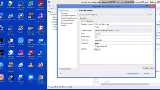Open Spyder desktop shortcut
Screen dimensions: 160x90
pyautogui.click(x=21, y=29)
